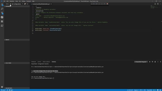Restart the debug session
The image size is (162, 91).
105,4
